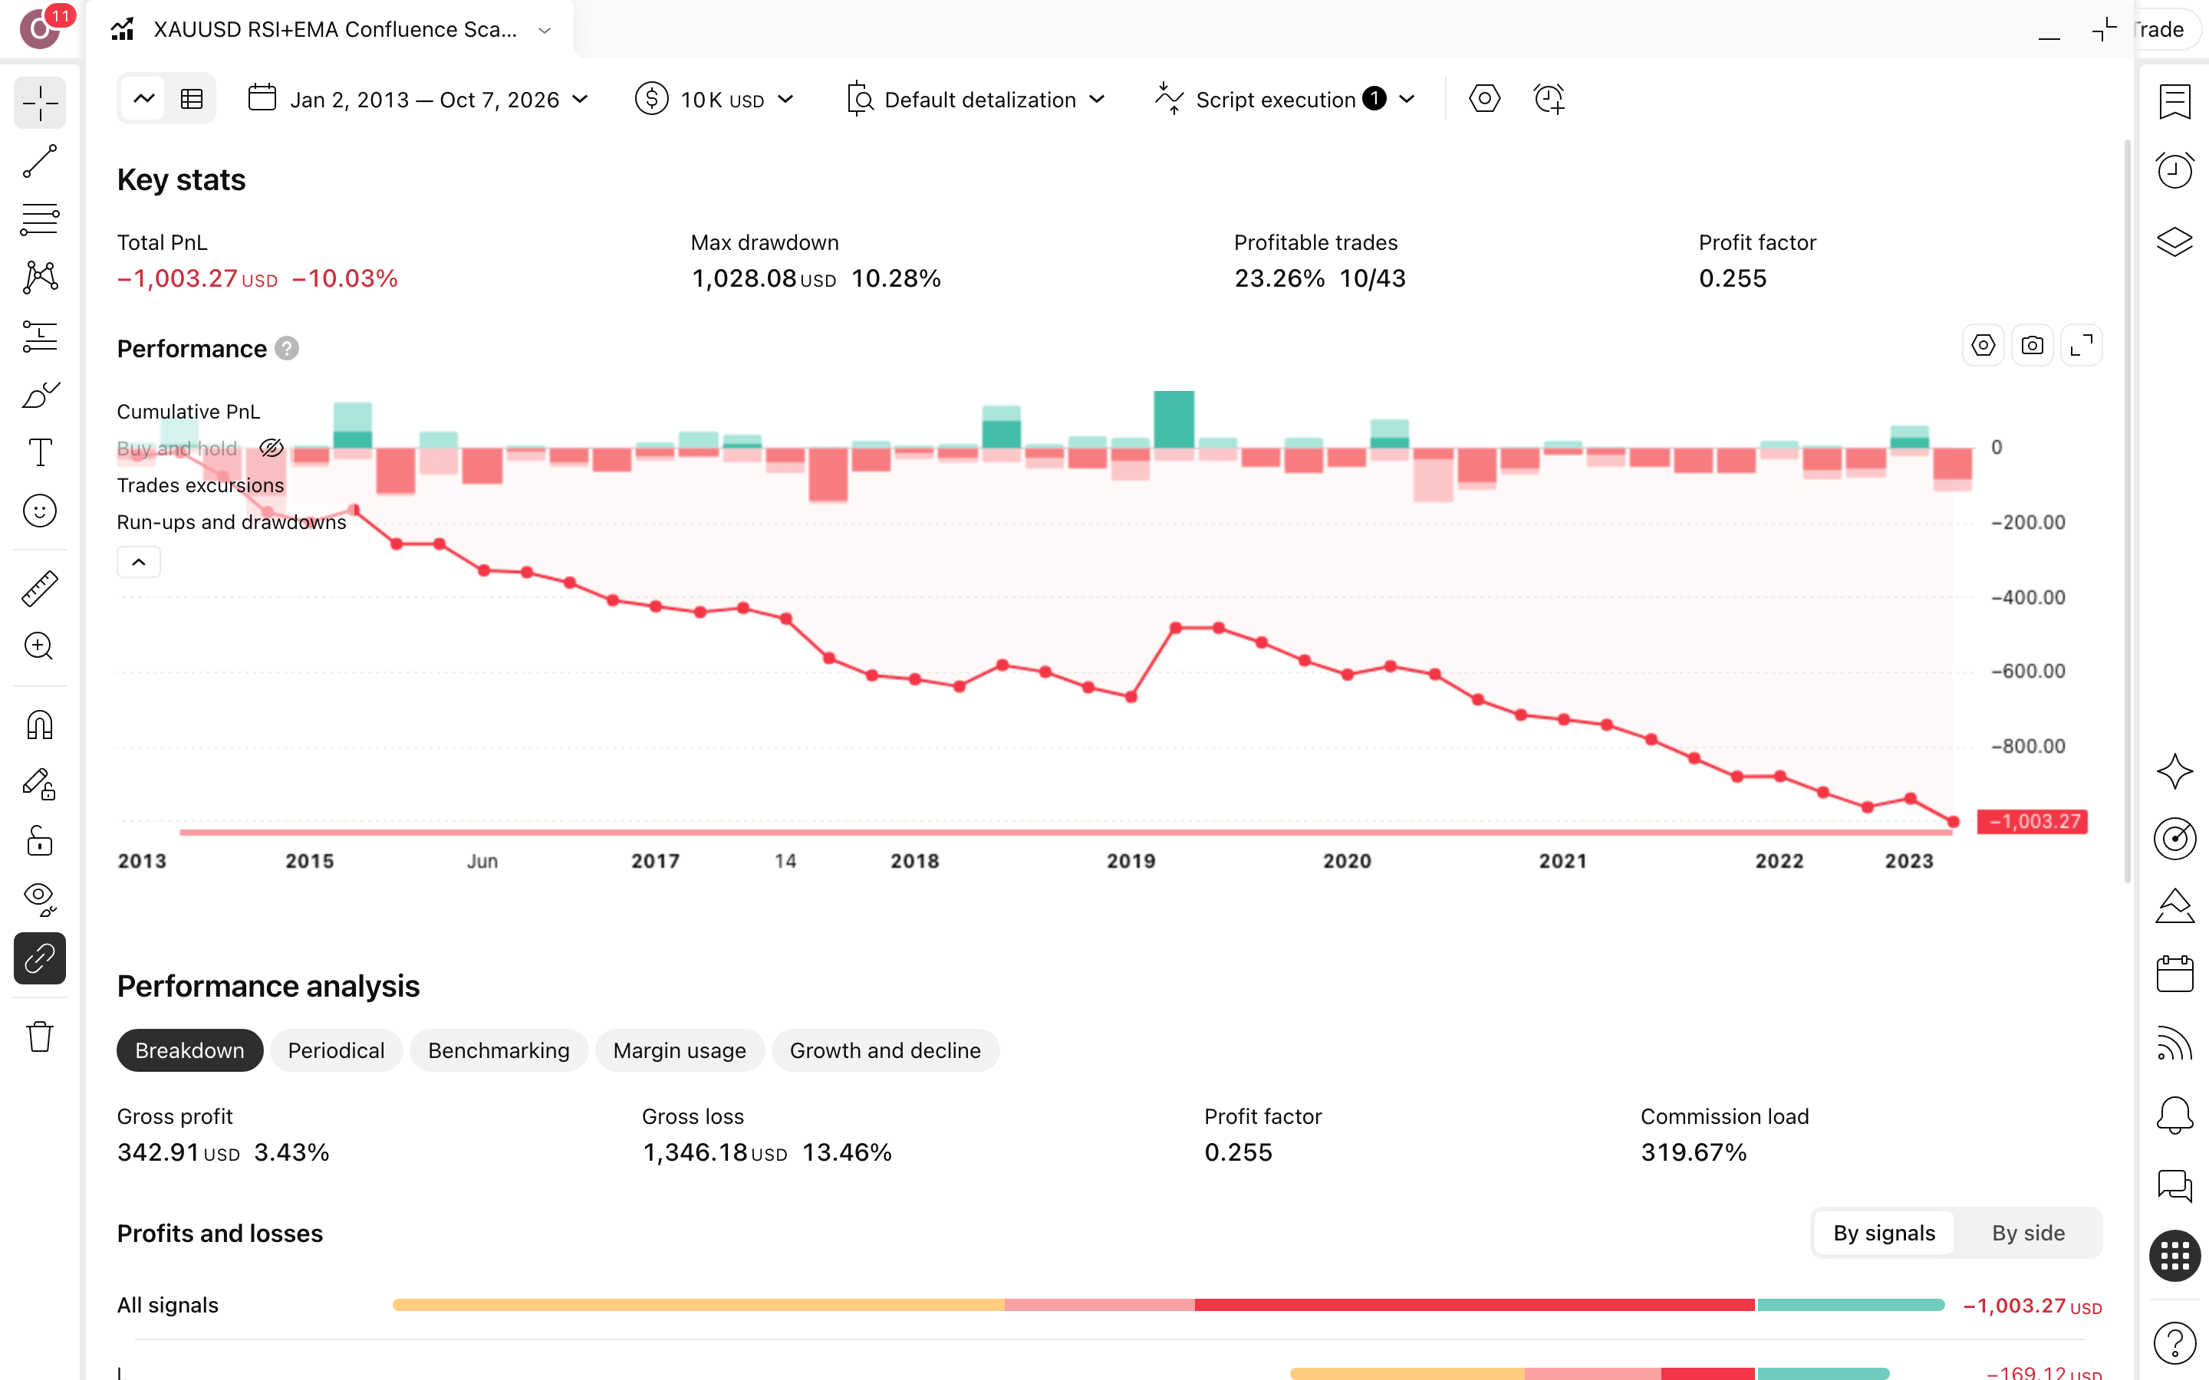Toggle the drawings link sync button
This screenshot has width=2209, height=1380.
[39, 958]
